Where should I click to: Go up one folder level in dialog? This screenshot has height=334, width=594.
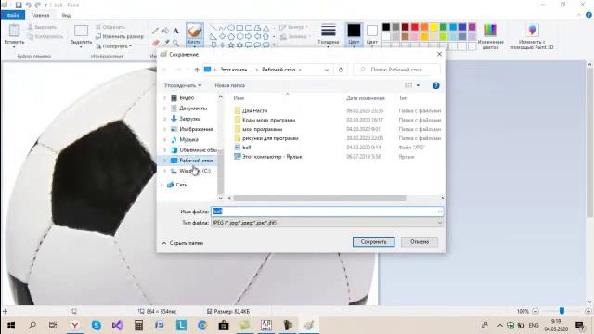point(197,70)
